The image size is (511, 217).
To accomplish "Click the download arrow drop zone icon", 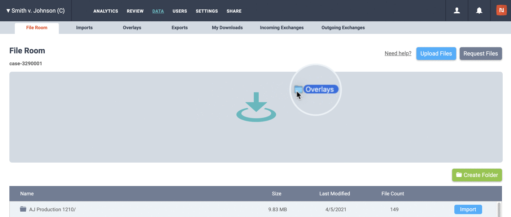I will coord(256,107).
